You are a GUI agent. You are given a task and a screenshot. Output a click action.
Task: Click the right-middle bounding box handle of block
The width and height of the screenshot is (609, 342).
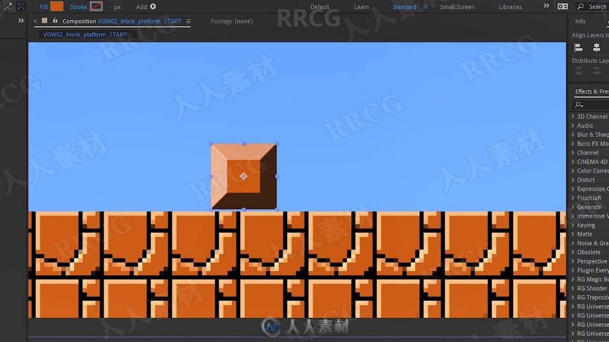tap(277, 176)
